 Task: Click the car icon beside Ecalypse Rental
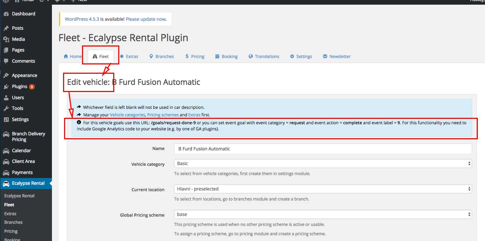6,183
